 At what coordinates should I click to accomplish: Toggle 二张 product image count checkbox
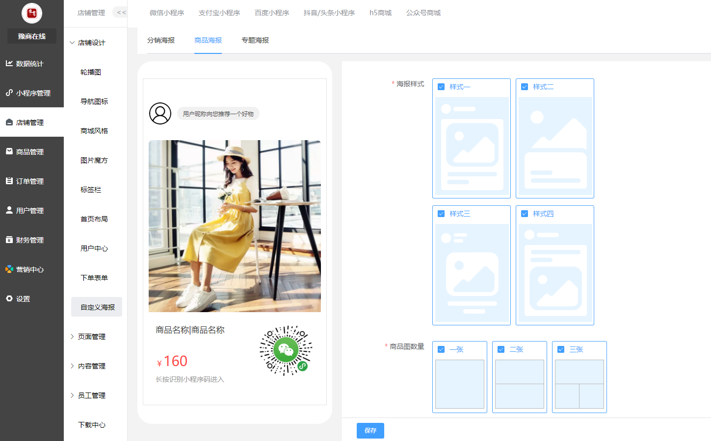pos(501,349)
